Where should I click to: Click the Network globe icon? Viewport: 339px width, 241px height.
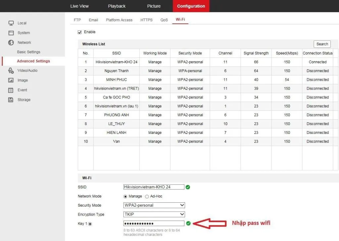11,43
